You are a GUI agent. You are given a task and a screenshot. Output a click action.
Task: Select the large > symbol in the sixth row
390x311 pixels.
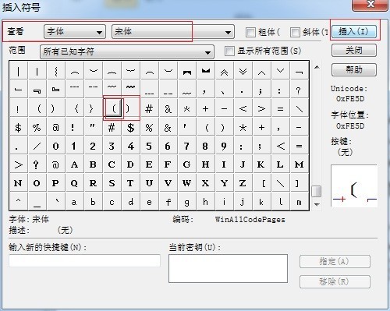tap(18, 164)
